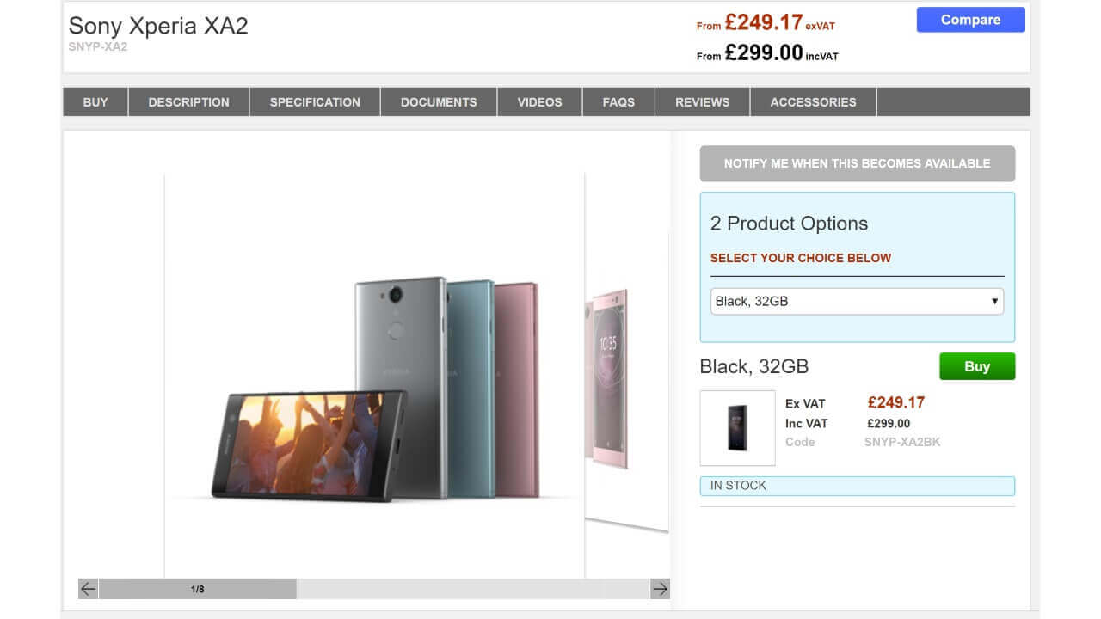Select the DOCUMENTS tab
1101x619 pixels.
[439, 101]
